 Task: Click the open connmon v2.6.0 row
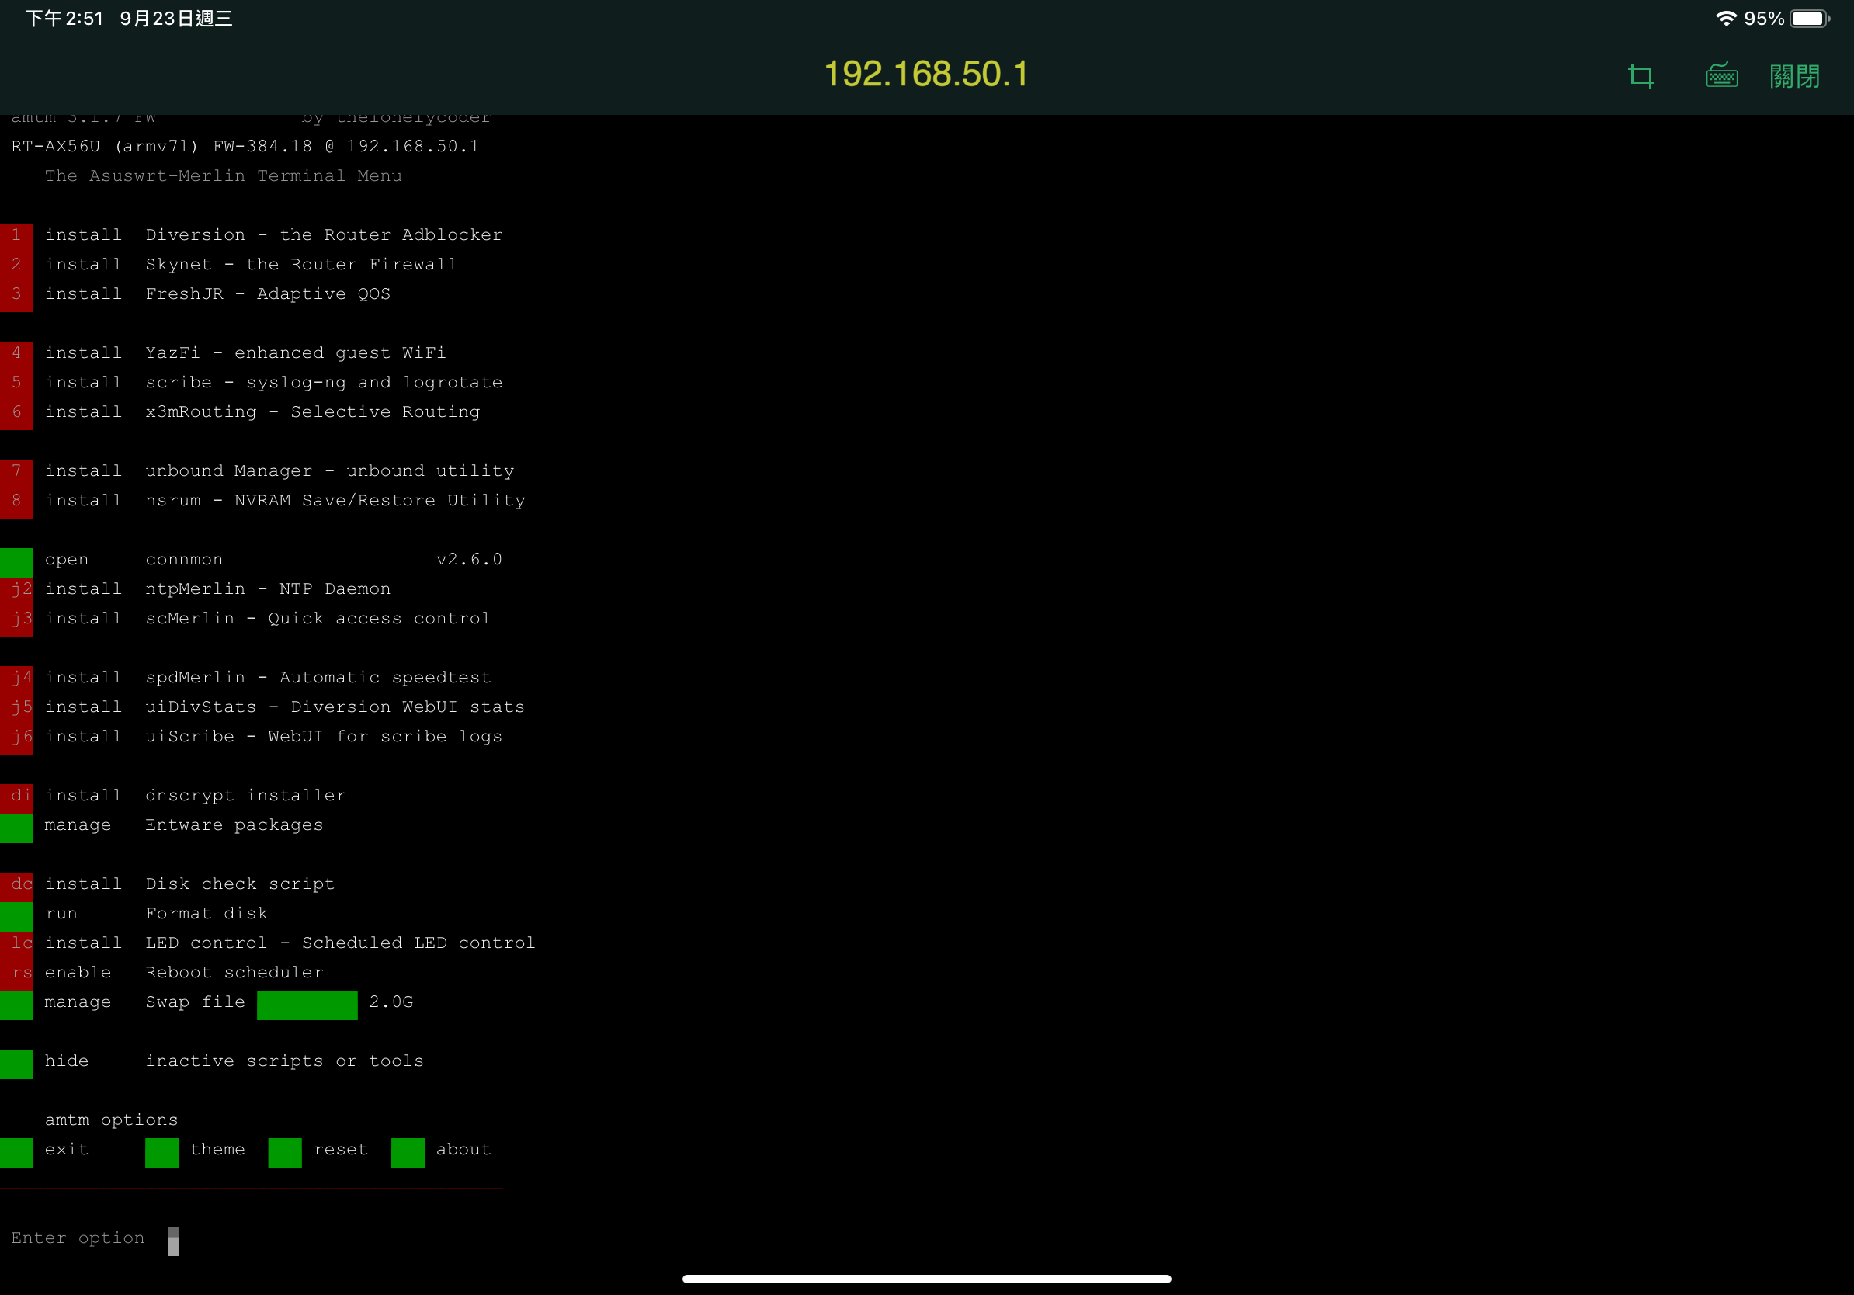(252, 560)
